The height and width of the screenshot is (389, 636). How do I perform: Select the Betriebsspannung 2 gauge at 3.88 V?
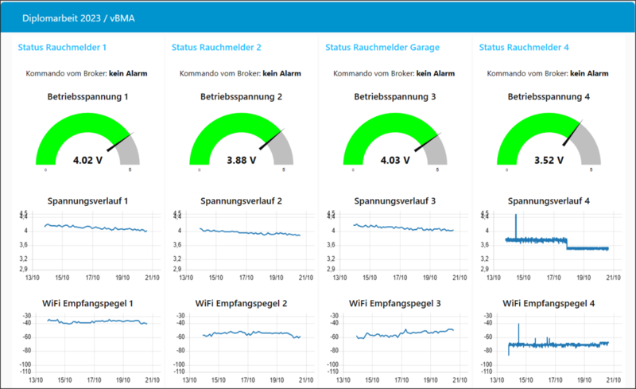pyautogui.click(x=242, y=142)
